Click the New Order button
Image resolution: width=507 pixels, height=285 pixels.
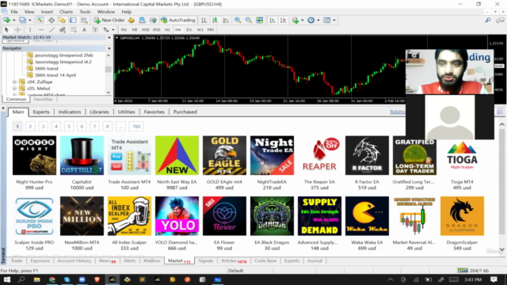(x=109, y=20)
